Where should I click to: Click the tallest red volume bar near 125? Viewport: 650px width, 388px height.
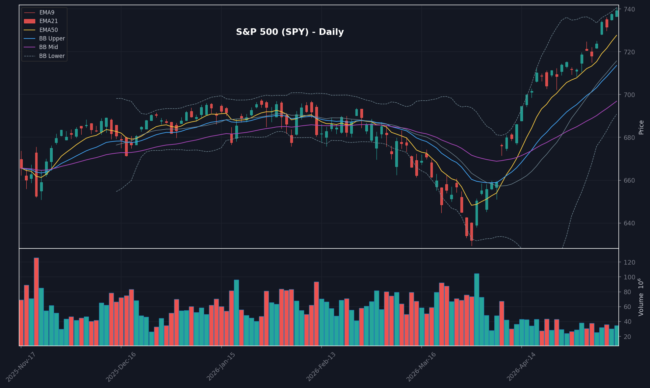36,302
